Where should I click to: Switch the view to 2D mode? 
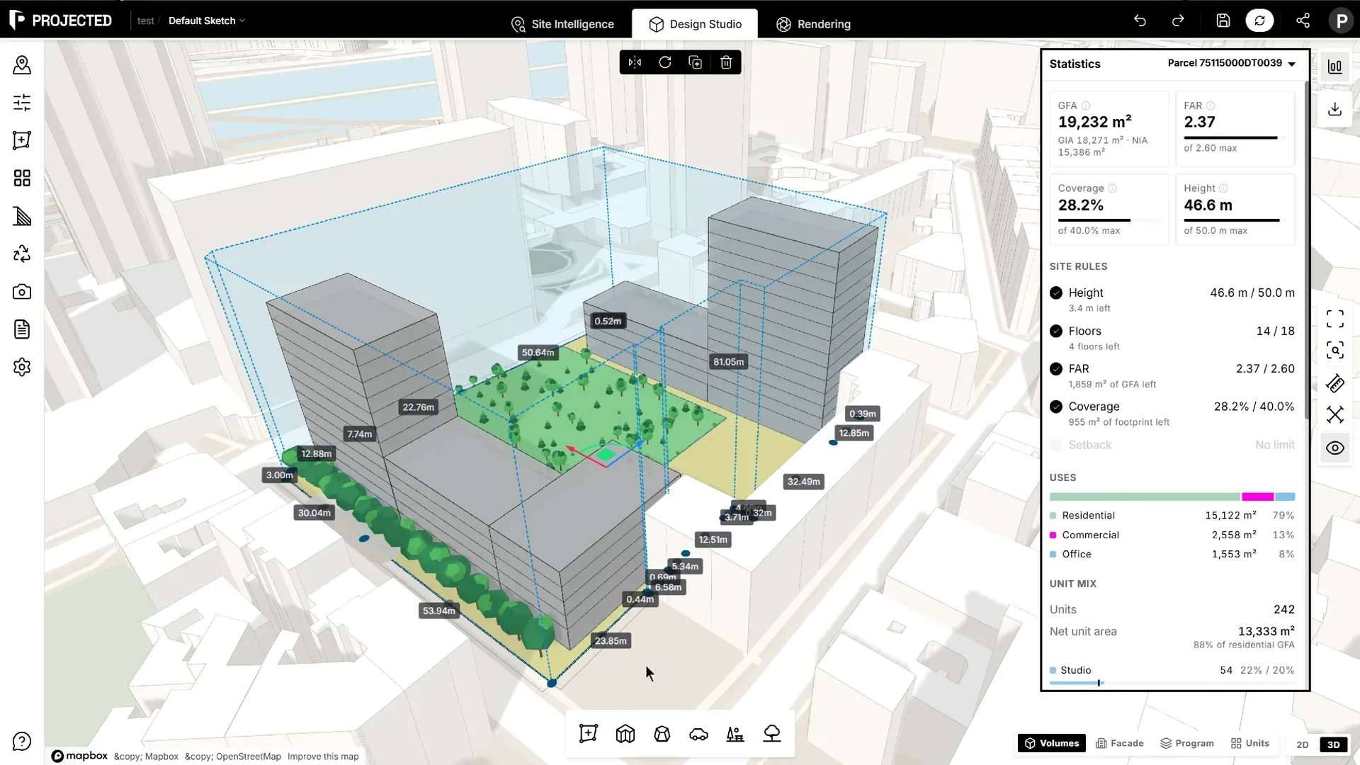click(1303, 744)
